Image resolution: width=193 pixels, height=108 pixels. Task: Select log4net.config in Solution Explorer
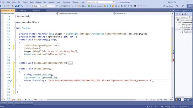(188, 27)
